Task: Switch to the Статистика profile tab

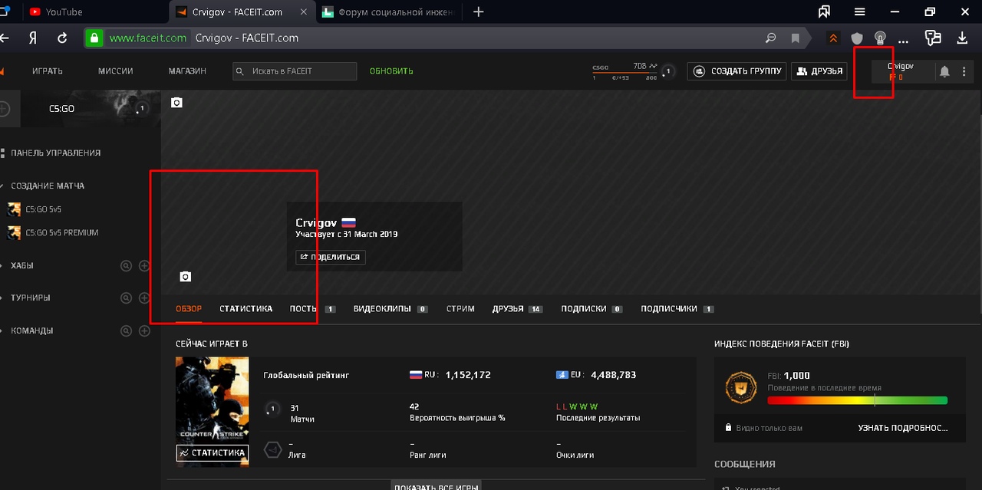Action: coord(245,309)
